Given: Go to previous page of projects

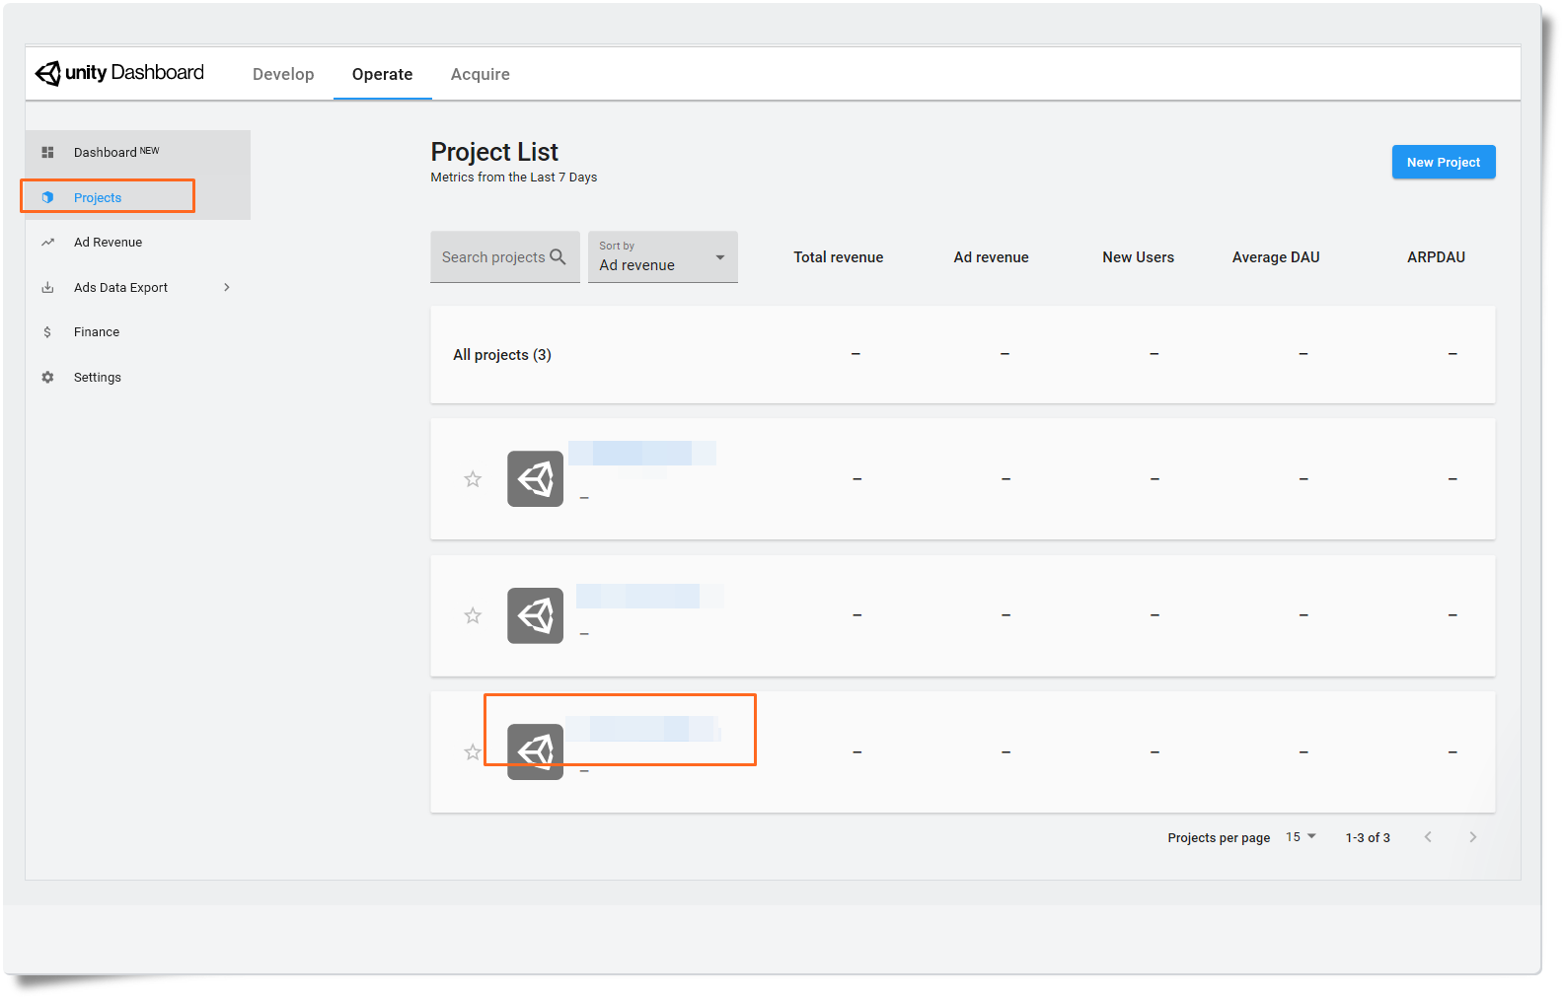Looking at the screenshot, I should tap(1428, 837).
